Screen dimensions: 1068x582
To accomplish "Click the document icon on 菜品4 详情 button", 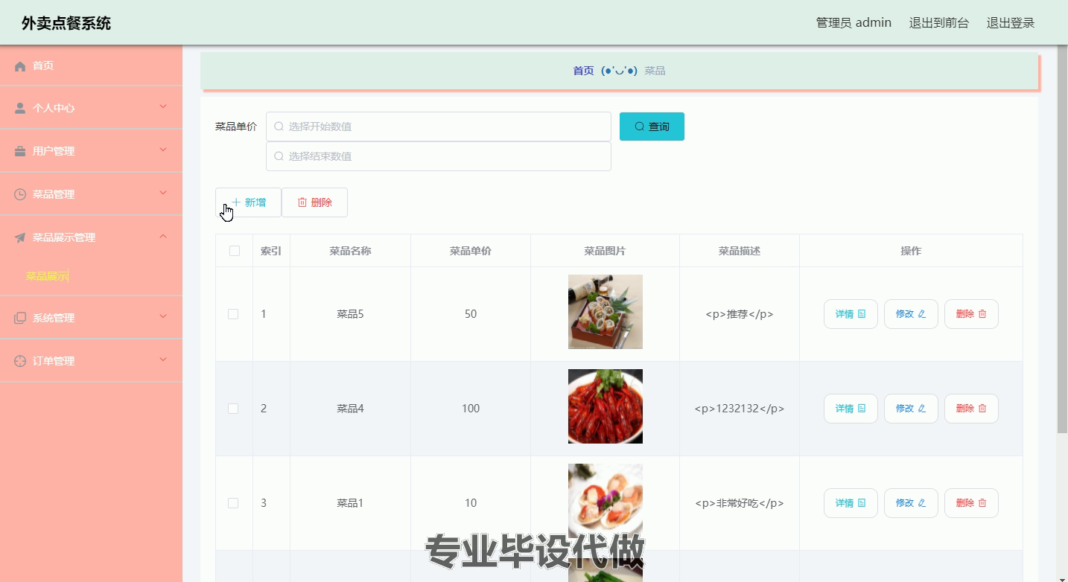I will coord(862,409).
